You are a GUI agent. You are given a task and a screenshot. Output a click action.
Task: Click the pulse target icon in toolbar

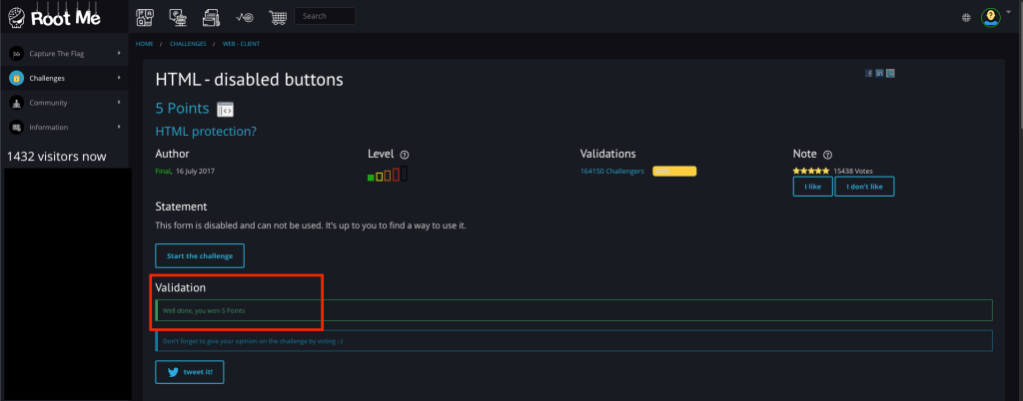(x=244, y=16)
